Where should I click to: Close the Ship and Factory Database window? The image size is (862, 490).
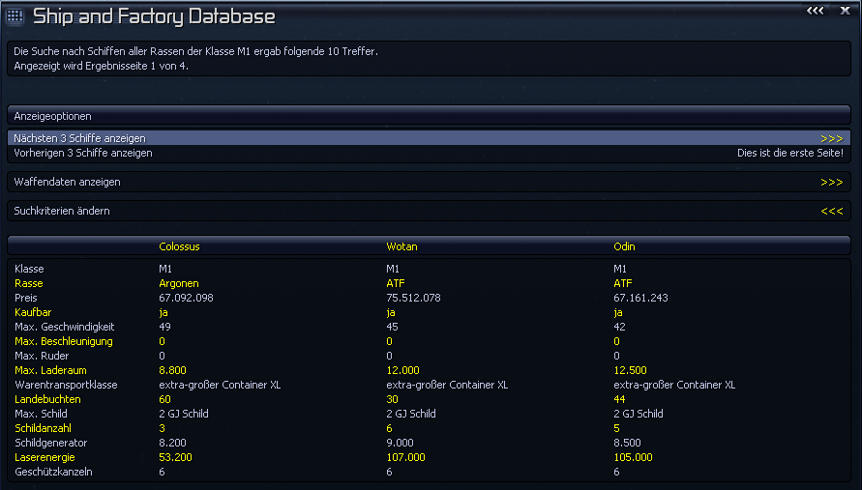pyautogui.click(x=845, y=11)
